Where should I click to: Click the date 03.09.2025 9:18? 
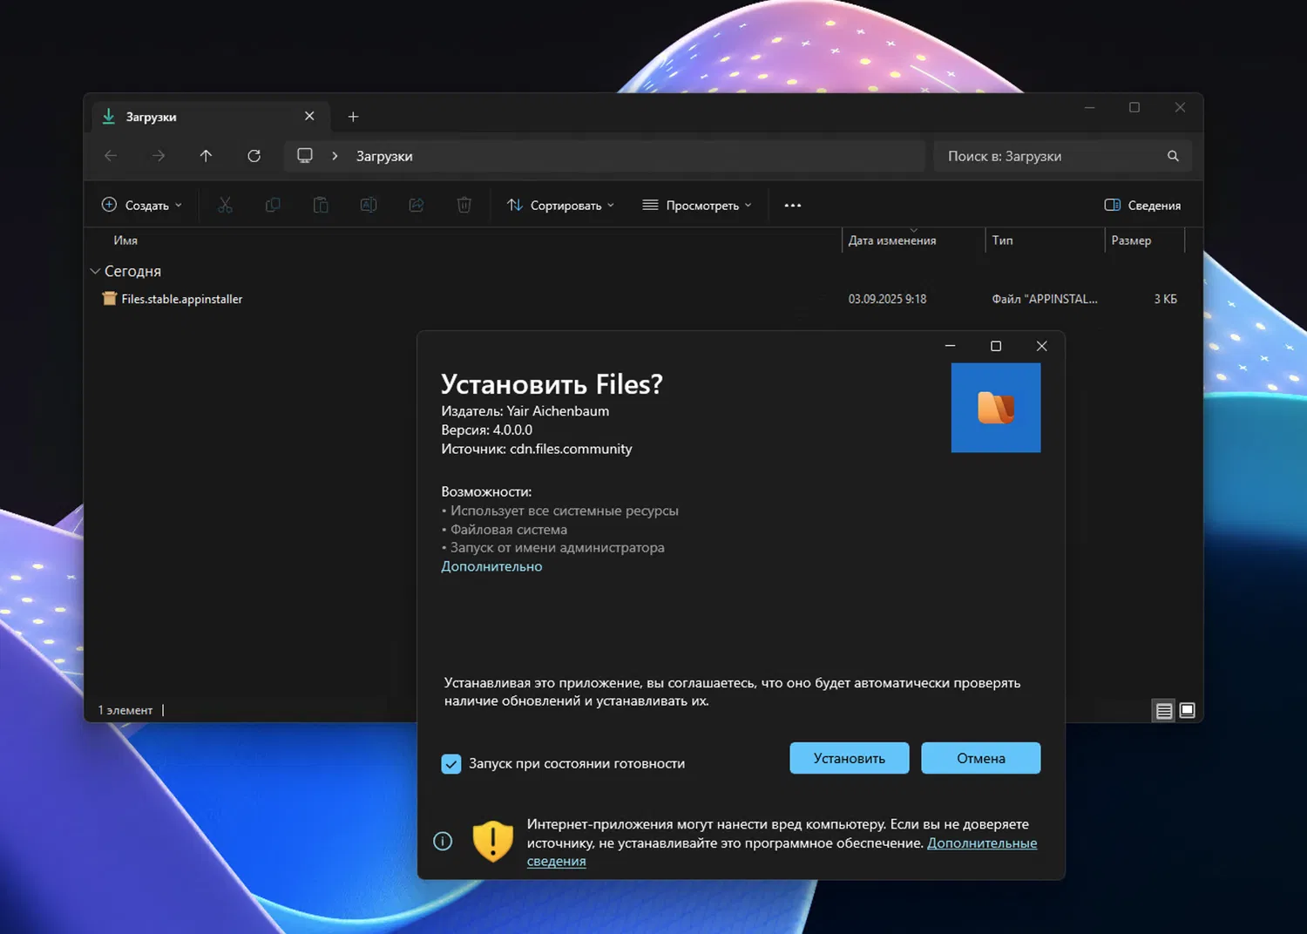pos(887,299)
